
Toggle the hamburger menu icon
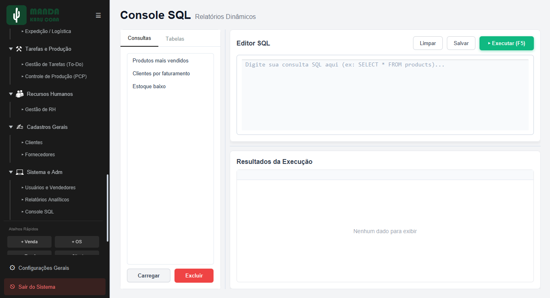pyautogui.click(x=98, y=15)
